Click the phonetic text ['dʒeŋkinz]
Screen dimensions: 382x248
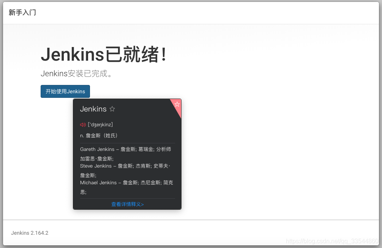(x=100, y=125)
